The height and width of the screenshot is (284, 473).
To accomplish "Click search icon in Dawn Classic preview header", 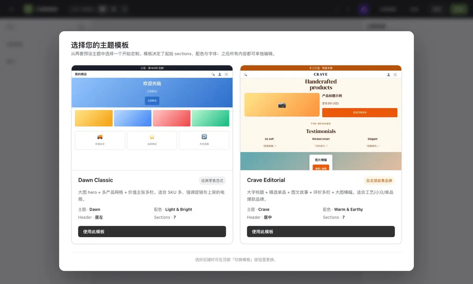I will 213,74.
